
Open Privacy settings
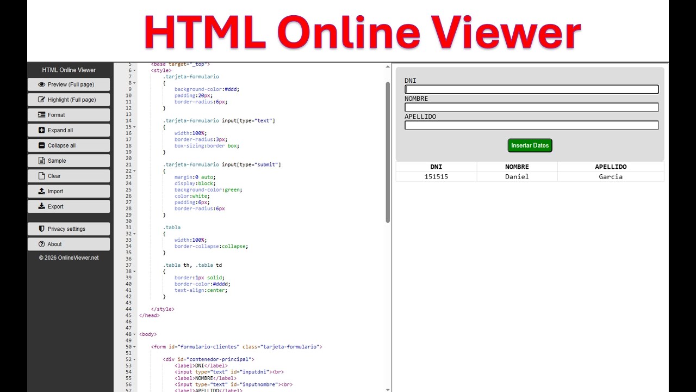(69, 229)
